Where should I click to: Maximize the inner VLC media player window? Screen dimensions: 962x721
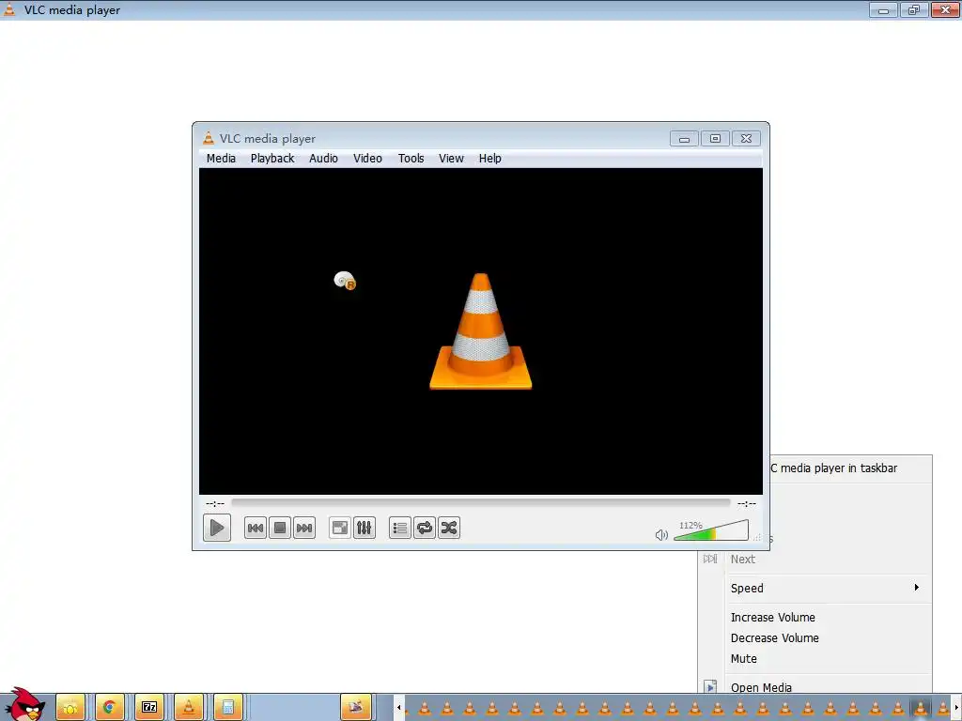[x=715, y=139]
